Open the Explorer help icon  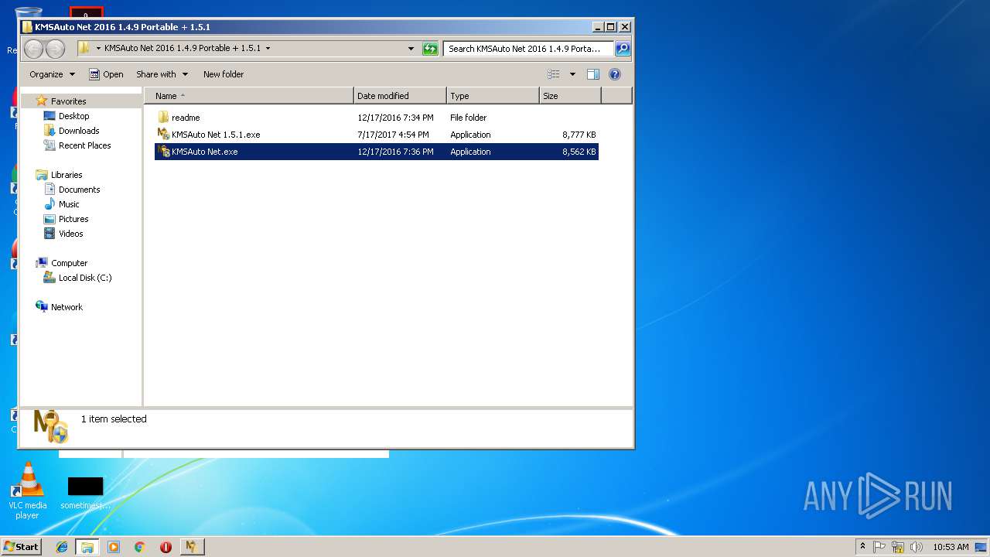pyautogui.click(x=615, y=74)
